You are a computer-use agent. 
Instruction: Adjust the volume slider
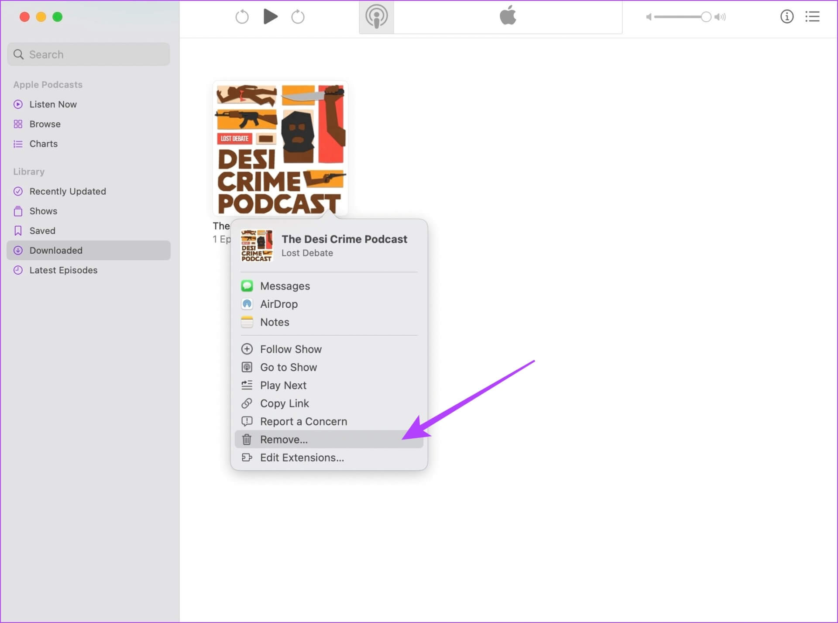click(x=683, y=17)
